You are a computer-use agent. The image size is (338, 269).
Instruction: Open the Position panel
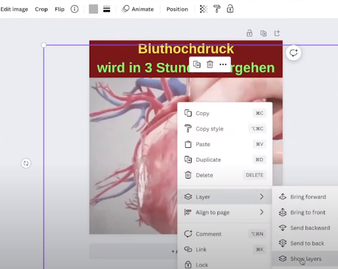coord(177,9)
